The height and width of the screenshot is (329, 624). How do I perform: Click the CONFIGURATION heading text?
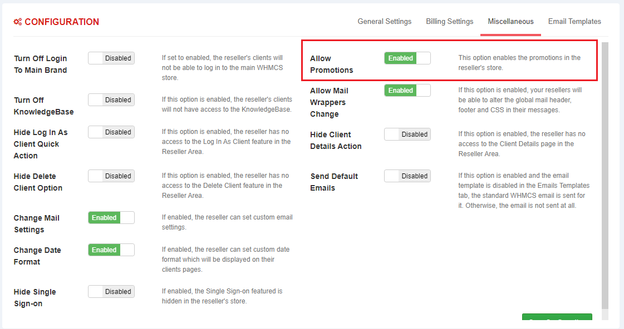[62, 22]
